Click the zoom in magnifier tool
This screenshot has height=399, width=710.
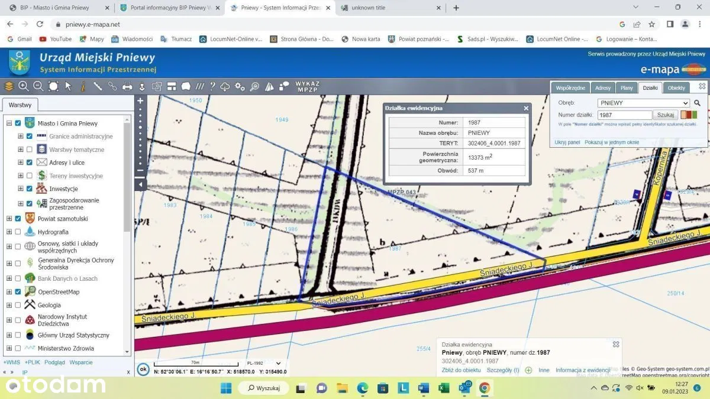(x=24, y=86)
